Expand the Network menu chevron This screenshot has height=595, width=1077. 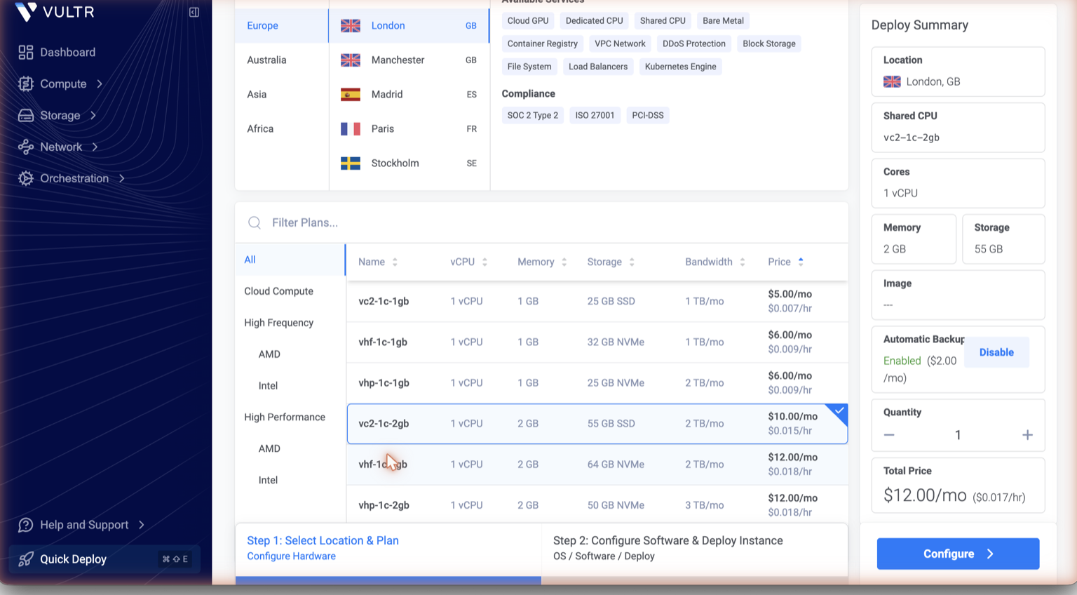[x=95, y=147]
